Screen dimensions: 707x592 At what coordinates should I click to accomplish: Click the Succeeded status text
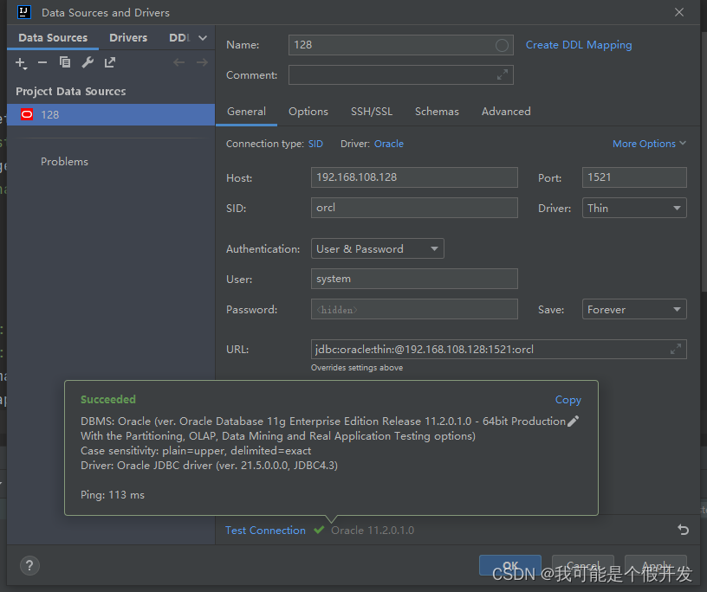pos(108,400)
